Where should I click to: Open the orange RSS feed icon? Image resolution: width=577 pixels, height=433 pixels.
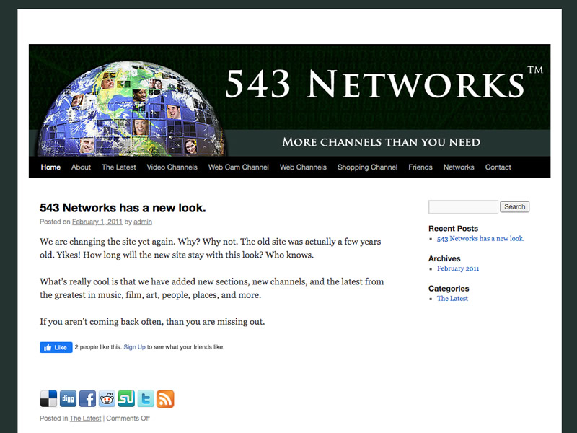(165, 399)
